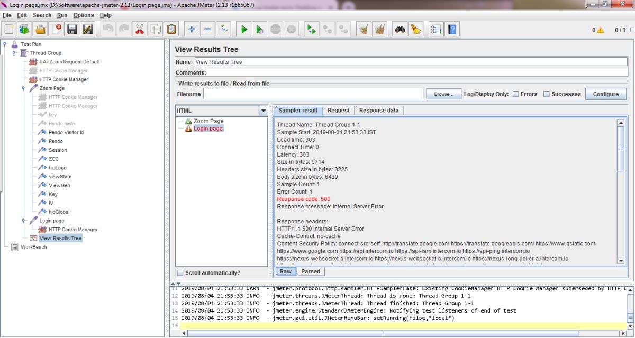Select UATZoom Request Default tree item
Viewport: 635px width, 338px height.
coord(69,62)
